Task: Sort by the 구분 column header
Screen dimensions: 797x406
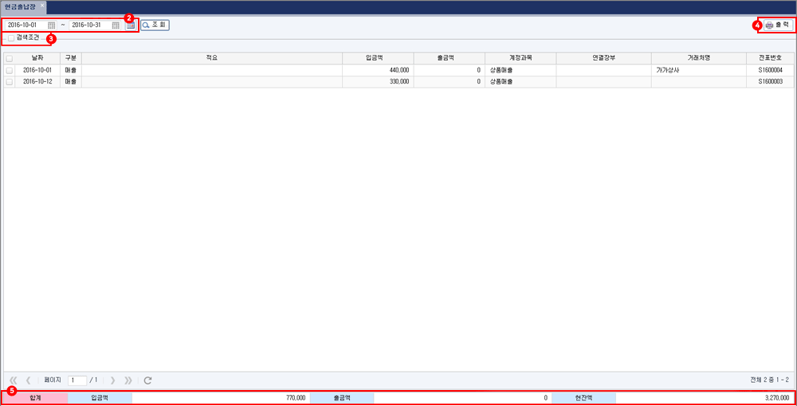Action: 71,58
